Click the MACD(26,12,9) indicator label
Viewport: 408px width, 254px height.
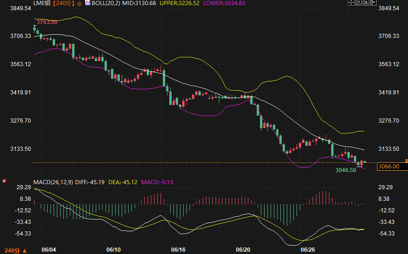coord(53,182)
